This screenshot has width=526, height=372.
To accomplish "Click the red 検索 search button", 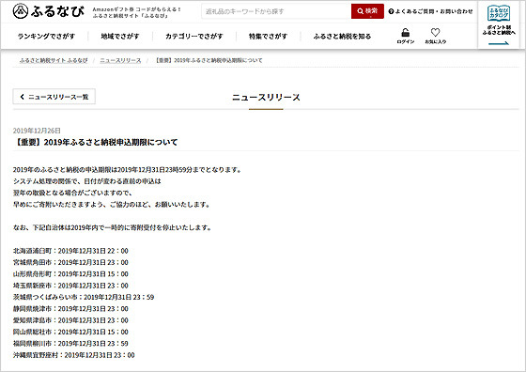I will [367, 11].
